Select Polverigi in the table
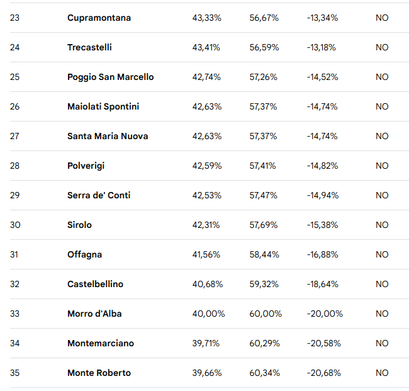Viewport: 409px width, 391px height. [87, 166]
